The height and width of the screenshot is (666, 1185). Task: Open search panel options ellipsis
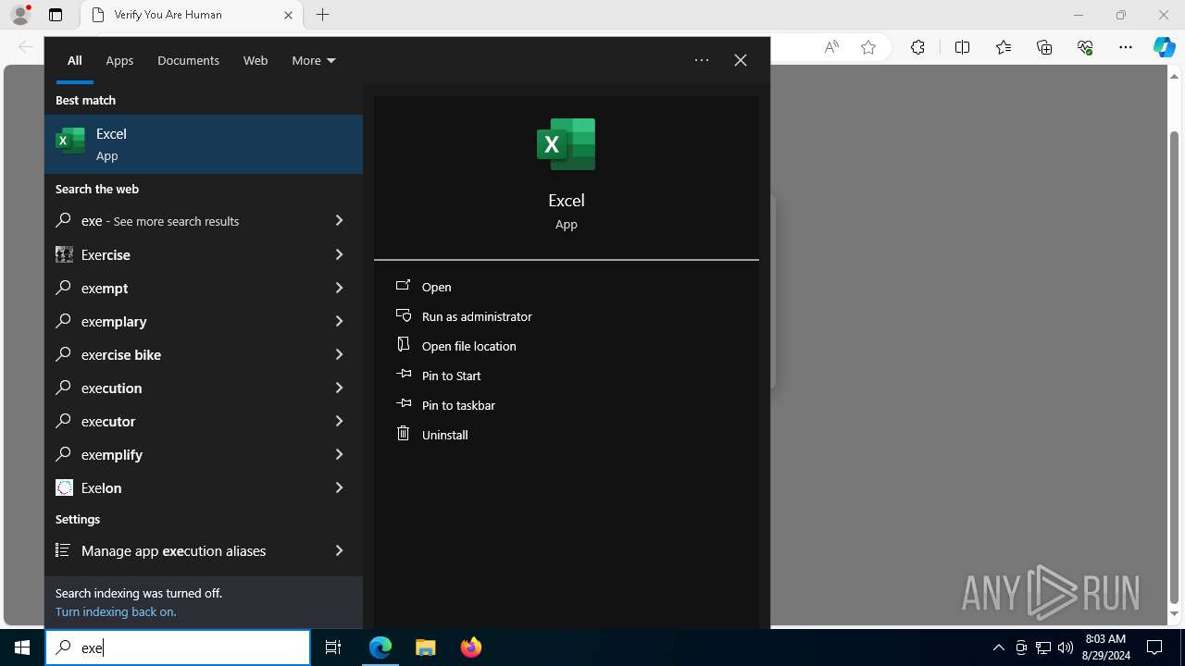[702, 60]
